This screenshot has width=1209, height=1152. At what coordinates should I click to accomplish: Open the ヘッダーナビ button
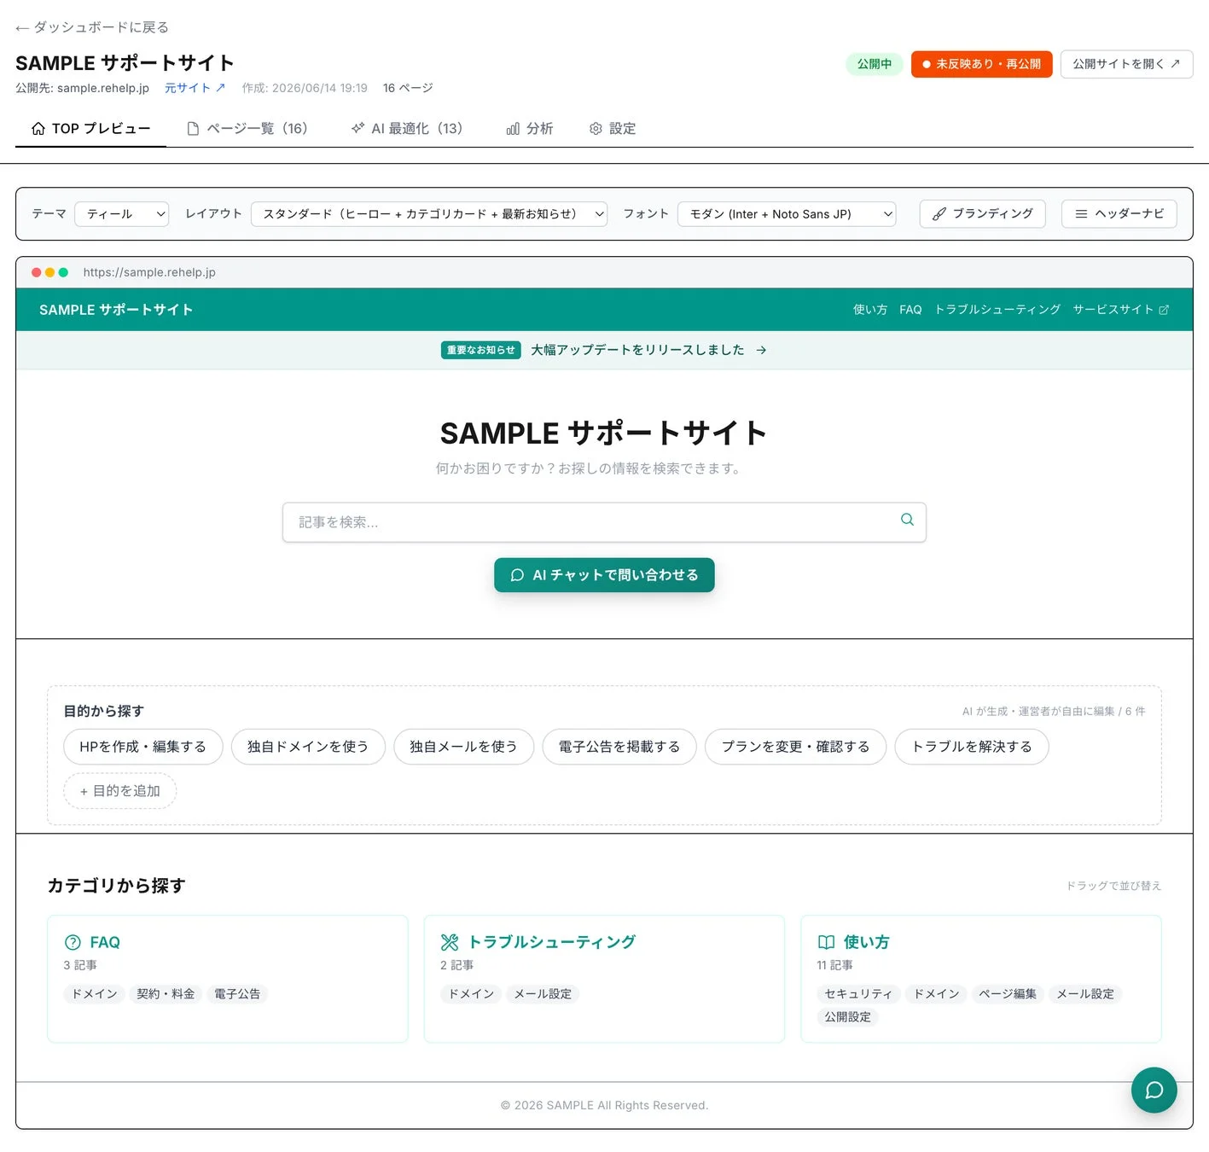pyautogui.click(x=1119, y=213)
